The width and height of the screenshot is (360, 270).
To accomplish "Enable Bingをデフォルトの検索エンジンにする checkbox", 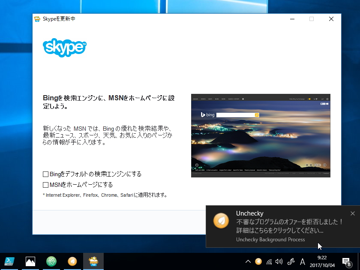I will pyautogui.click(x=45, y=174).
